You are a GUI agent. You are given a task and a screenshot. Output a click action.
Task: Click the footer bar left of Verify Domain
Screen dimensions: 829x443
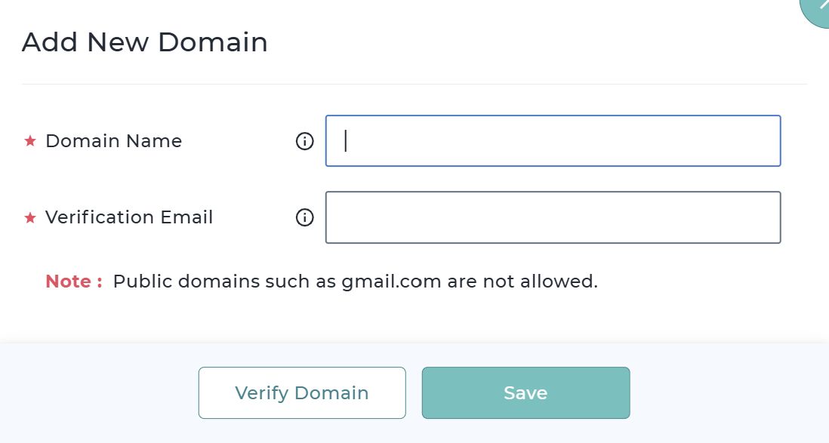98,392
